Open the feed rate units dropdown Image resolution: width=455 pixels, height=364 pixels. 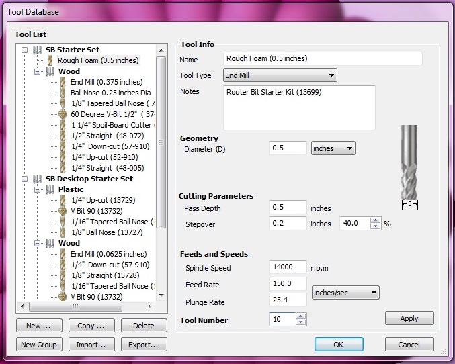click(x=345, y=293)
